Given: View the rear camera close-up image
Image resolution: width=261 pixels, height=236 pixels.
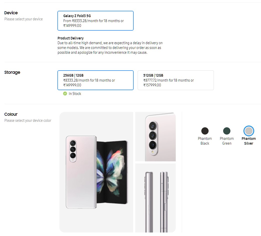Looking at the screenshot, I should click(155, 137).
